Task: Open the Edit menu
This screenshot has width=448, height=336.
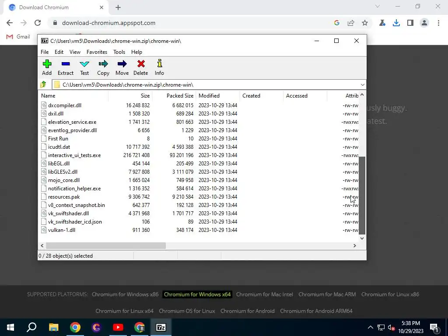Action: [x=59, y=52]
